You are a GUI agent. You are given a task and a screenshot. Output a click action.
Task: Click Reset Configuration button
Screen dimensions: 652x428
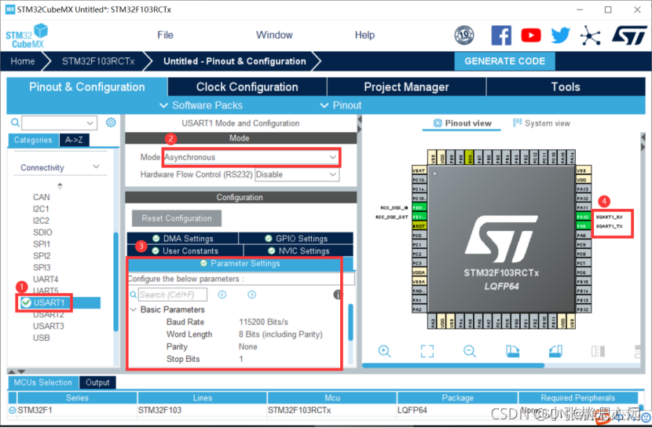tap(177, 218)
